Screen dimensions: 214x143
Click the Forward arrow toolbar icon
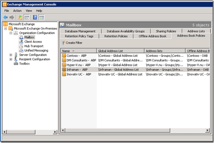pos(12,17)
